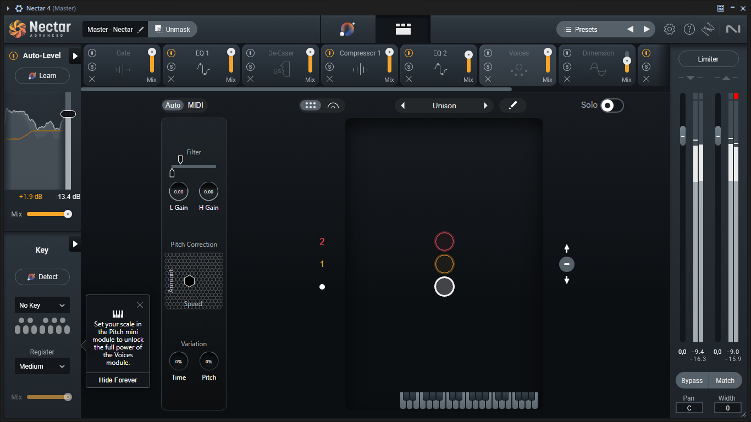Toggle the Auto-Level power button

point(13,55)
